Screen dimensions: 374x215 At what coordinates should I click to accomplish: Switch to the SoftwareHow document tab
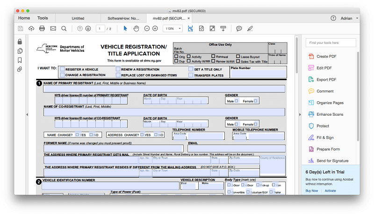(123, 18)
